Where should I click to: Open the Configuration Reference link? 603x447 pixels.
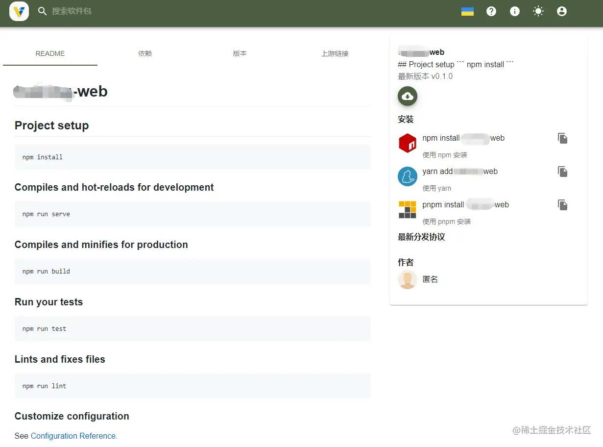(x=74, y=436)
